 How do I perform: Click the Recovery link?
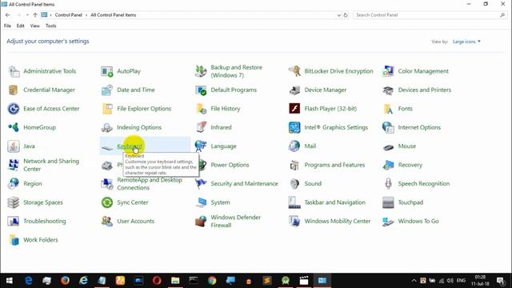410,165
